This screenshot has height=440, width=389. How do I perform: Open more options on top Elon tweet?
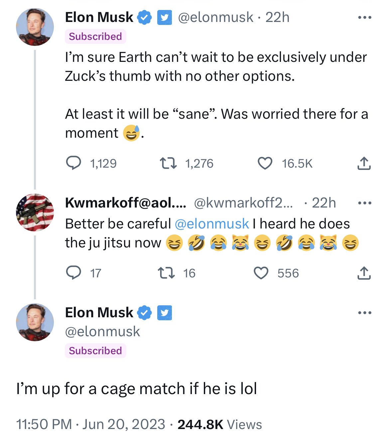click(364, 18)
